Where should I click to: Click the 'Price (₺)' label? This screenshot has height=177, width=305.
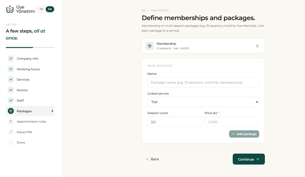[x=211, y=113]
